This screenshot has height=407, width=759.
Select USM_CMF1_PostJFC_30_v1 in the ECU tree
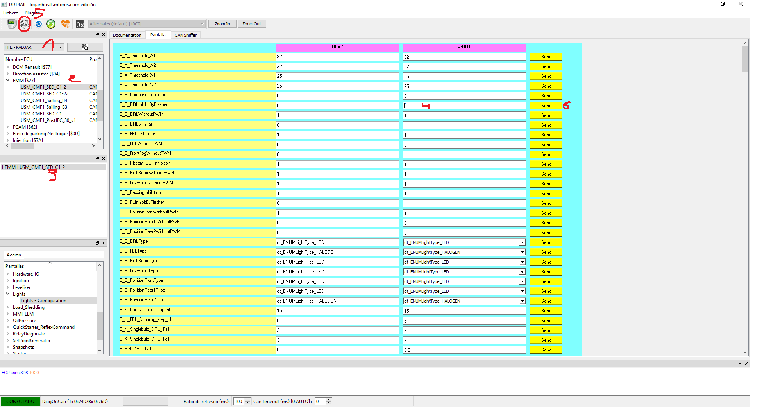pyautogui.click(x=48, y=120)
